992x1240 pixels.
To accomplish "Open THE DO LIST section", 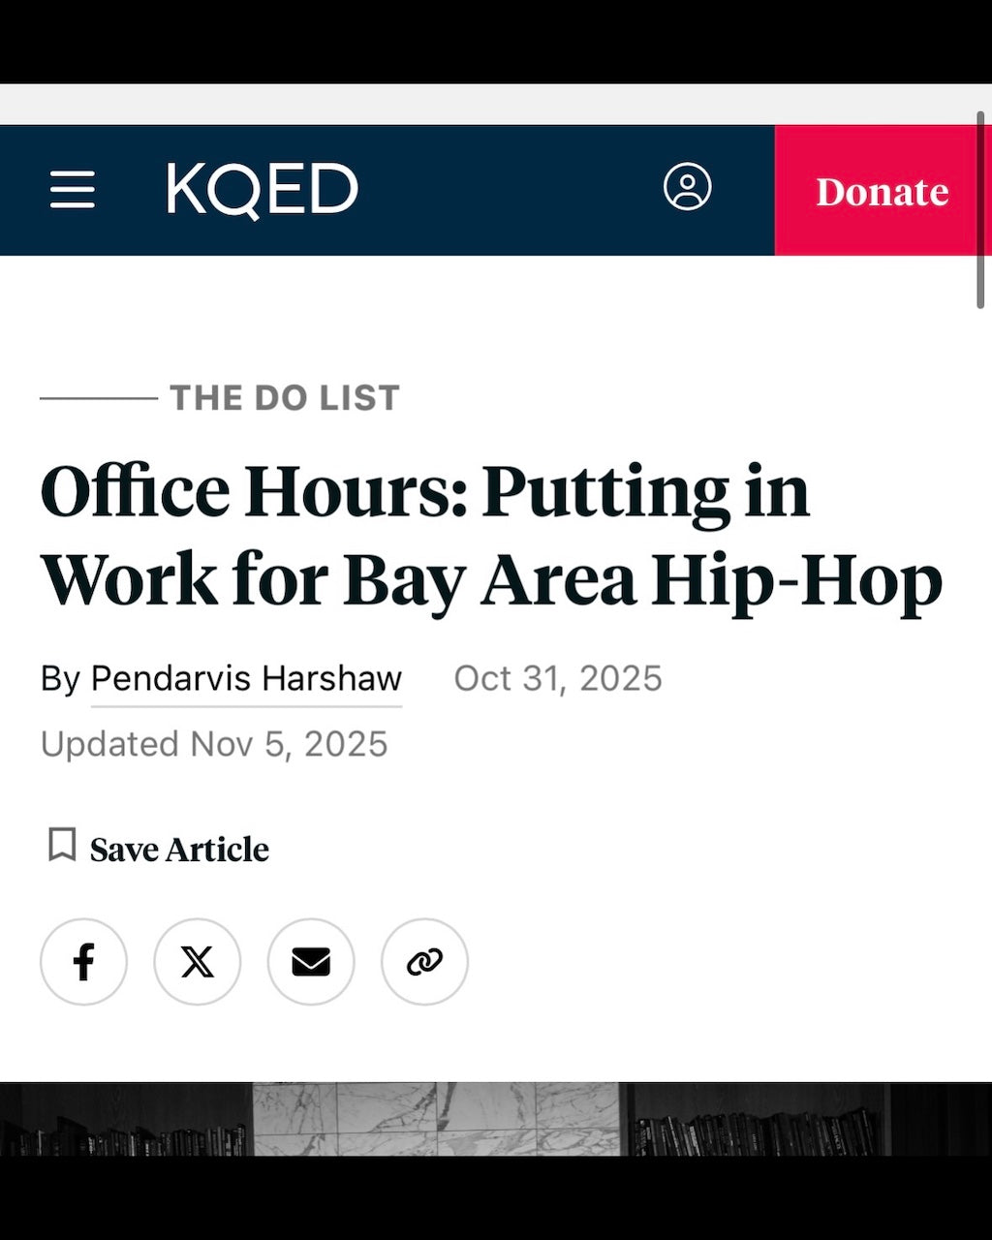I will point(284,396).
